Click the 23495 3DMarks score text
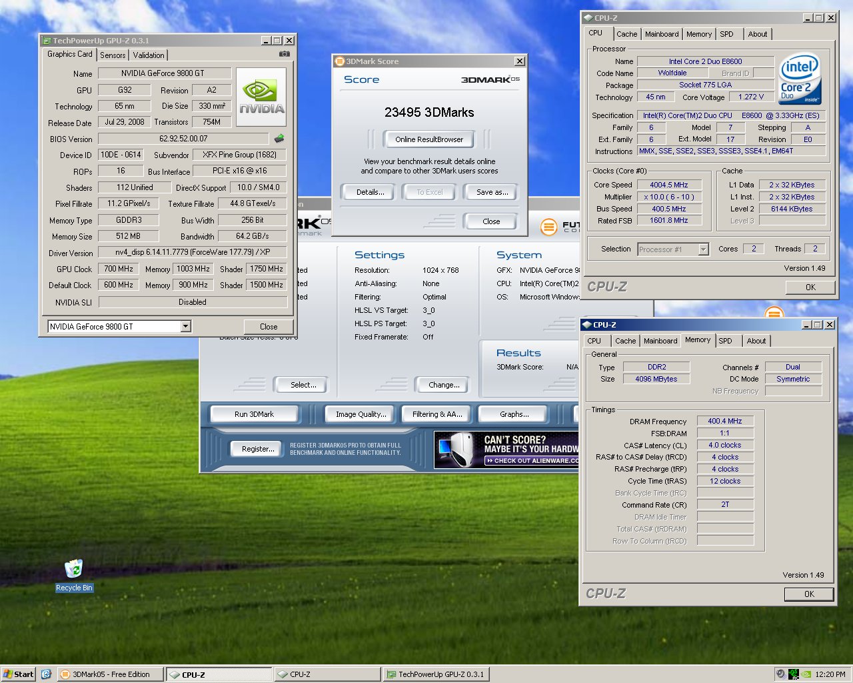This screenshot has height=683, width=853. (429, 112)
